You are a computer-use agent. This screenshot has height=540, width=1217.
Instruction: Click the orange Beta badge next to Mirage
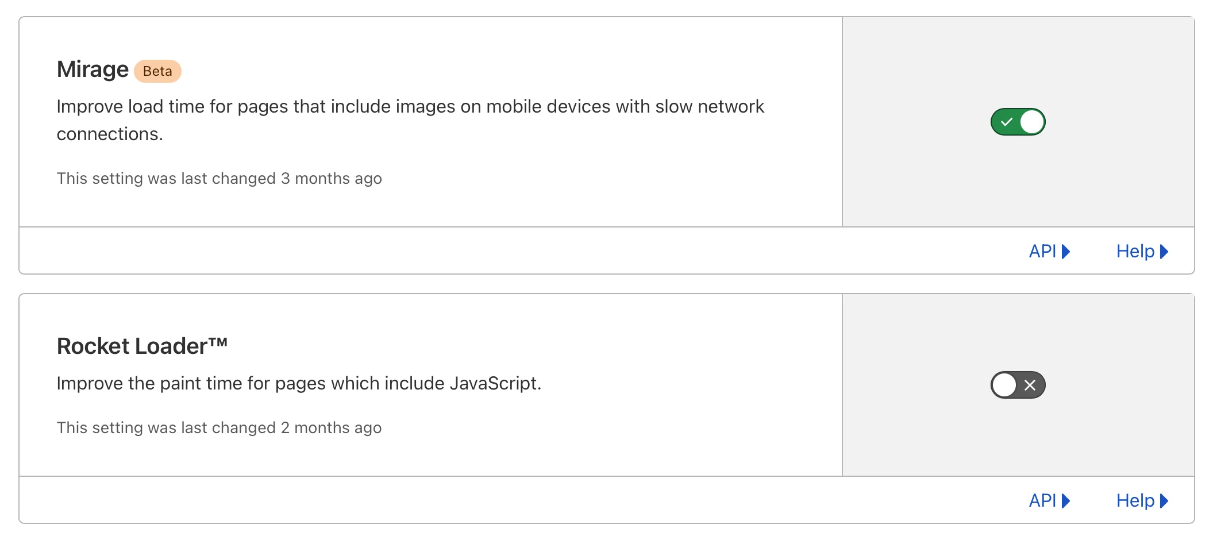coord(157,71)
